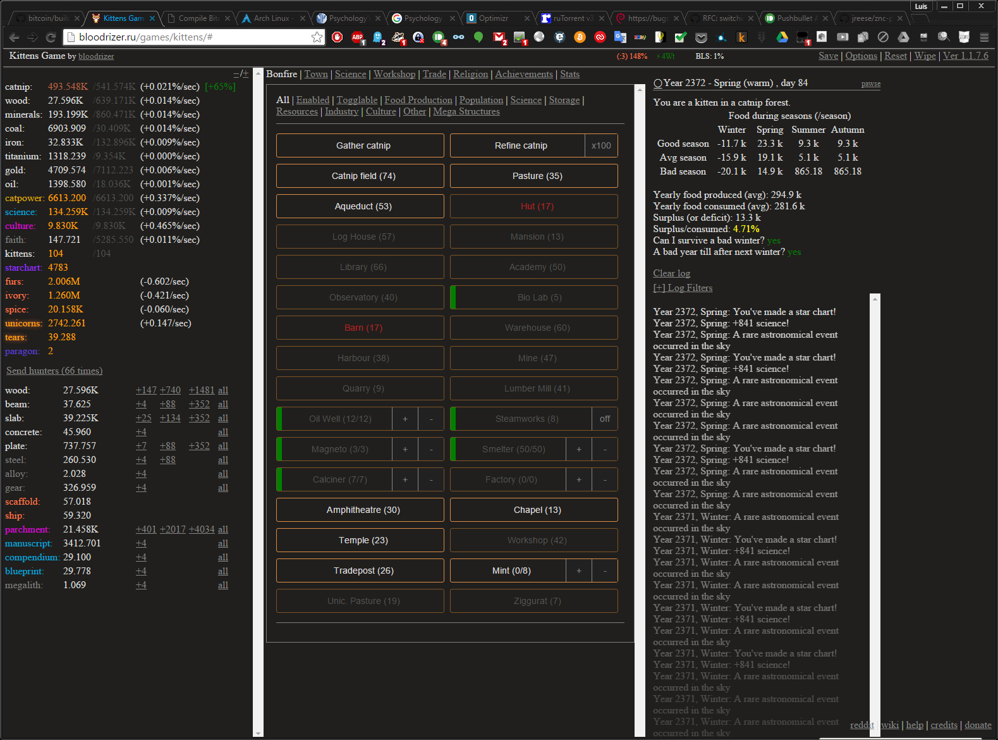The image size is (998, 740).
Task: Click the game log scrollbar track
Action: (875, 506)
